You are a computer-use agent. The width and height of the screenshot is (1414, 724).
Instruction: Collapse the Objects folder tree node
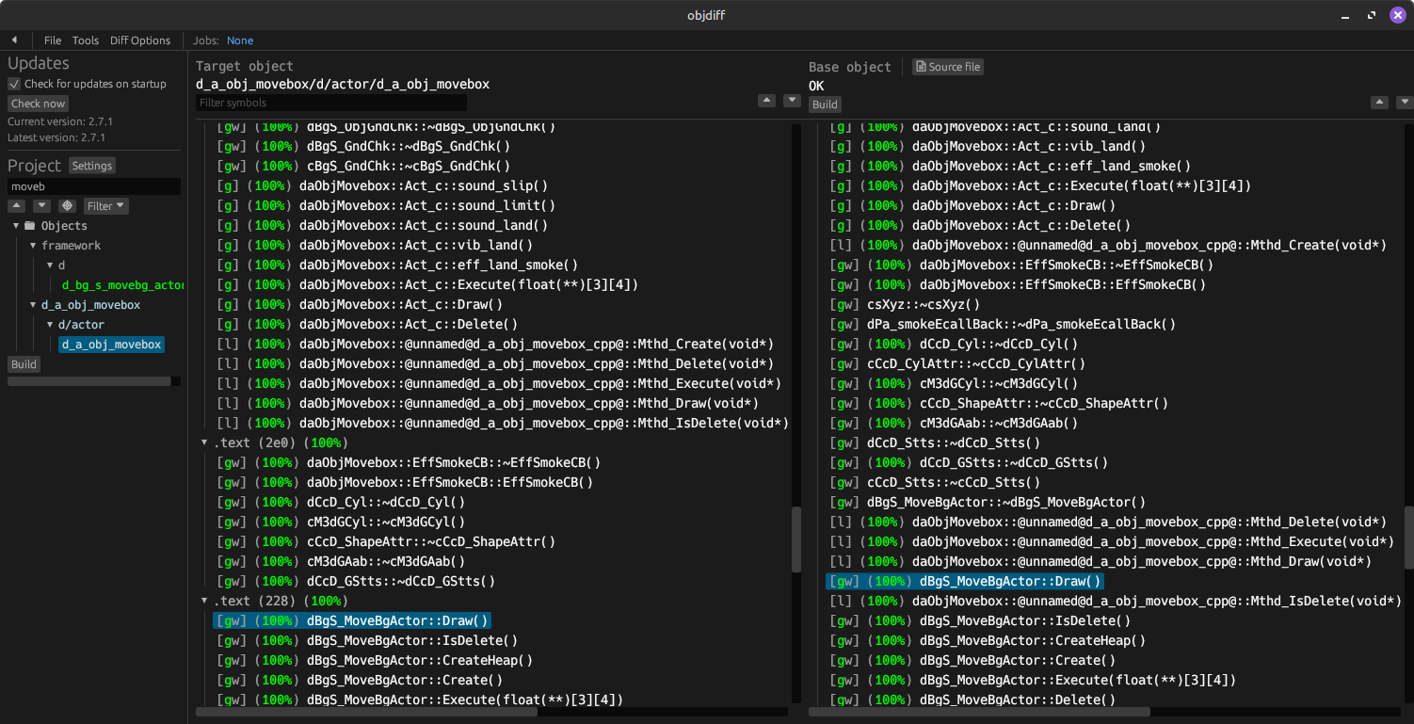[x=16, y=226]
